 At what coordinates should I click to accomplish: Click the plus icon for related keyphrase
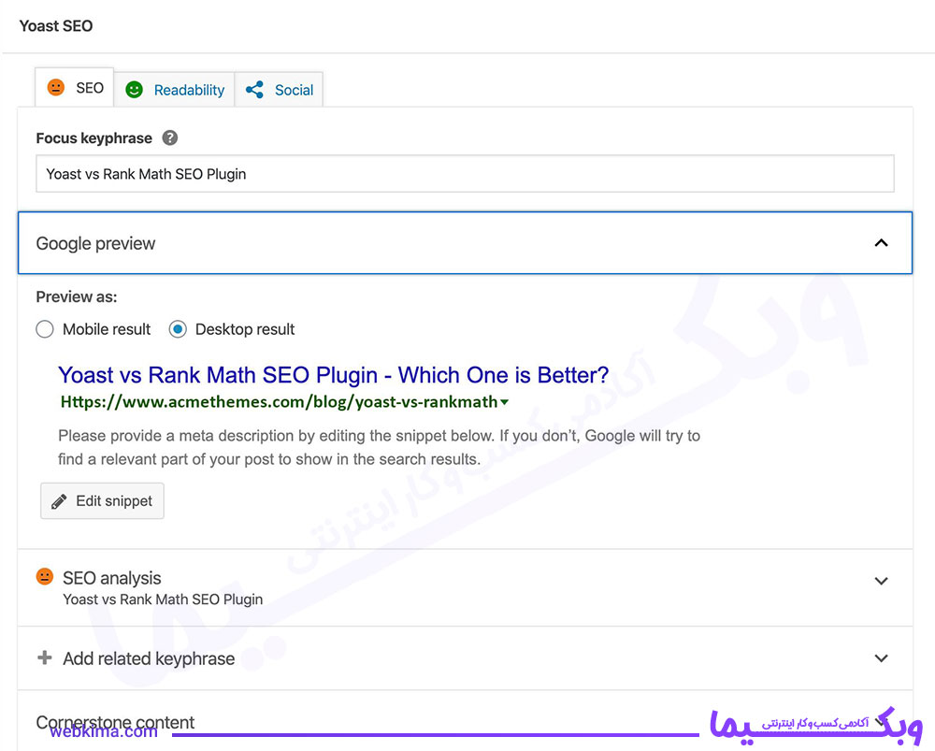44,657
